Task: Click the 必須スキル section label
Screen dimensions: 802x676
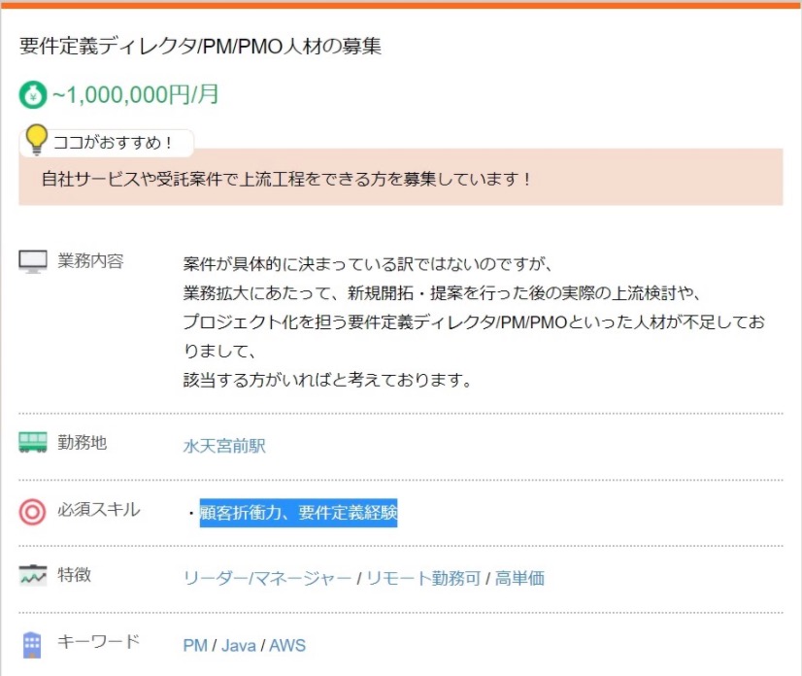Action: [x=99, y=510]
